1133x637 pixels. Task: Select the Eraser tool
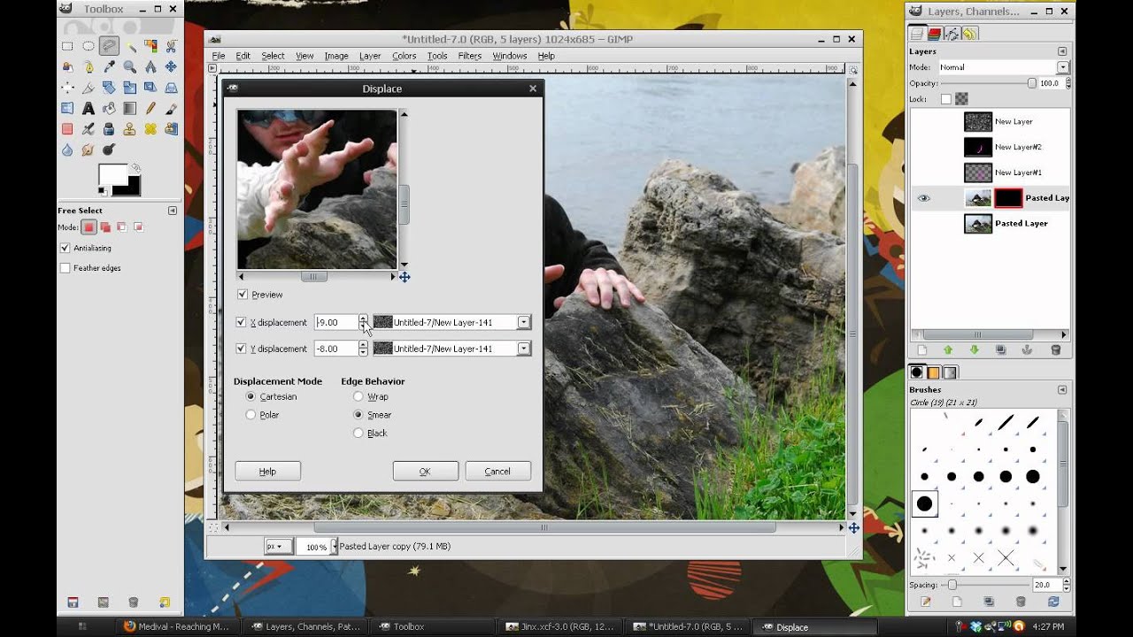point(67,129)
